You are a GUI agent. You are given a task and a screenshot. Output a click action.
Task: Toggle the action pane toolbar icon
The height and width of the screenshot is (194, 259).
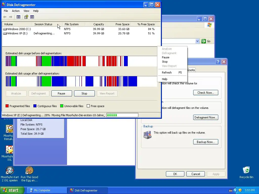(x=32, y=17)
